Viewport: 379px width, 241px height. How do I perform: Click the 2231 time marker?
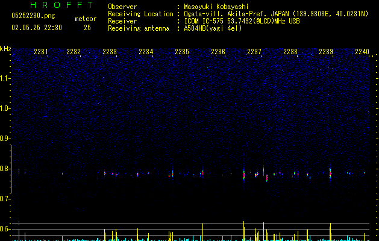point(41,52)
